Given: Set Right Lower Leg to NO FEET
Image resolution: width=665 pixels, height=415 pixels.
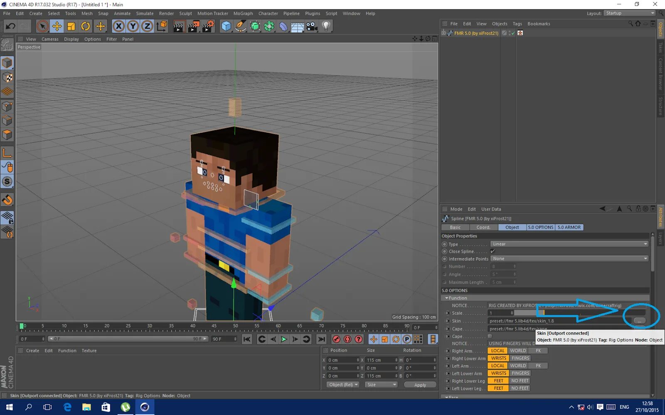Looking at the screenshot, I should (x=520, y=381).
